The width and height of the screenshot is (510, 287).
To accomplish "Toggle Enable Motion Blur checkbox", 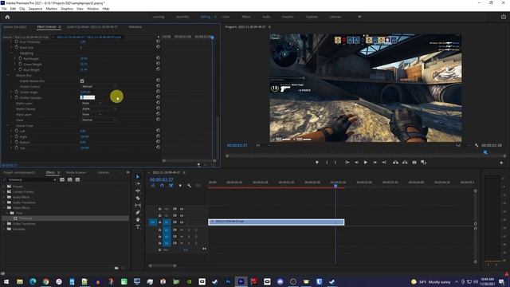I will click(x=82, y=81).
